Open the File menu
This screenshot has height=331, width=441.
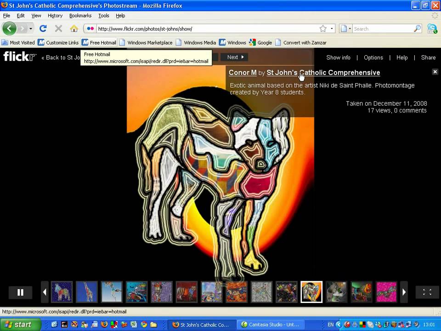[6, 16]
